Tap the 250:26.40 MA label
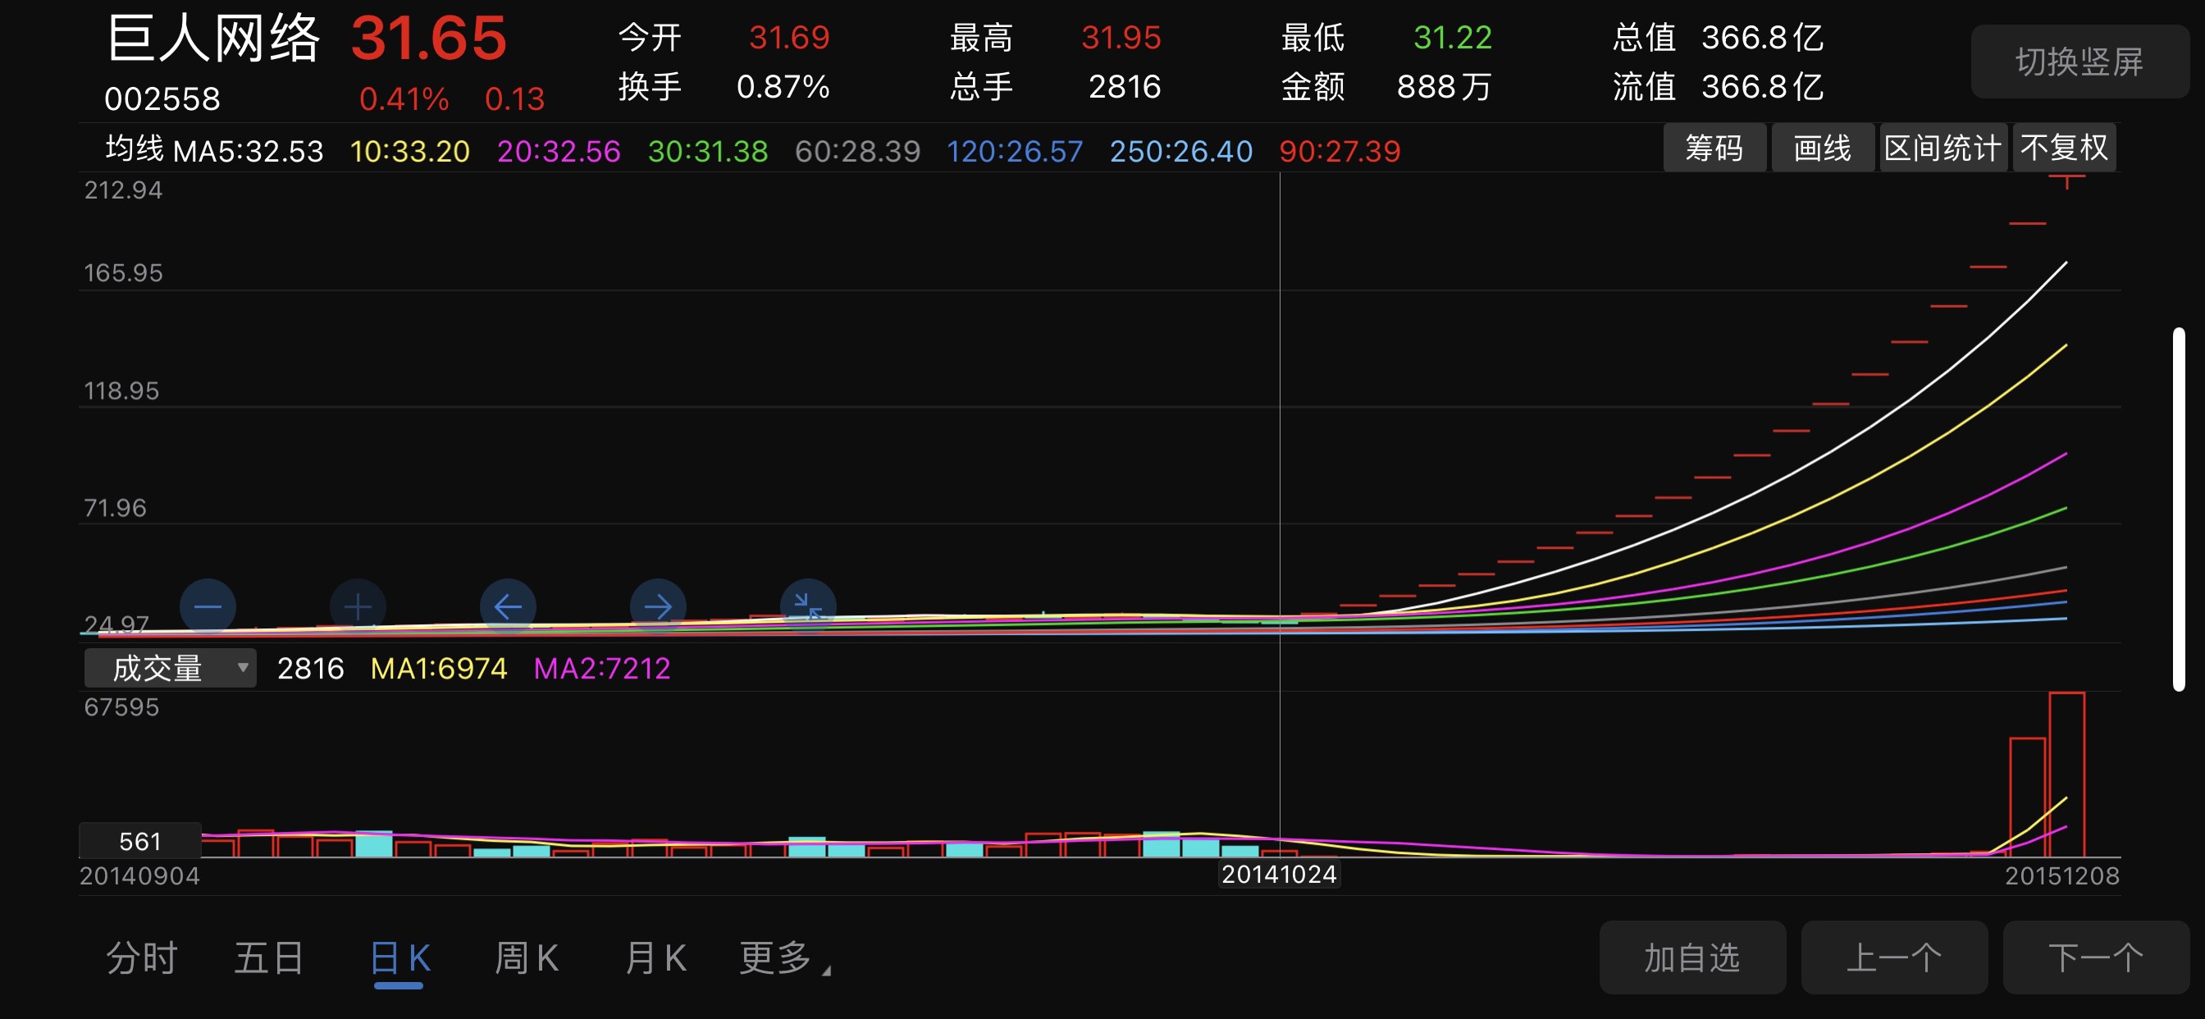This screenshot has width=2205, height=1019. pyautogui.click(x=1181, y=152)
